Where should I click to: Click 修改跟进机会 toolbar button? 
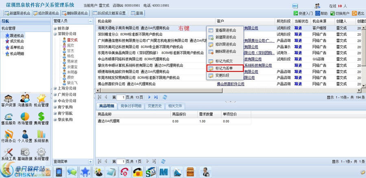[46, 13]
